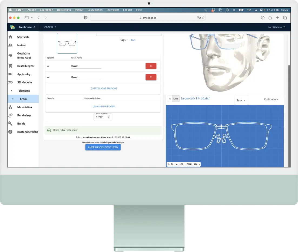Click the Appkonfig. toggle icon

(x=10, y=74)
